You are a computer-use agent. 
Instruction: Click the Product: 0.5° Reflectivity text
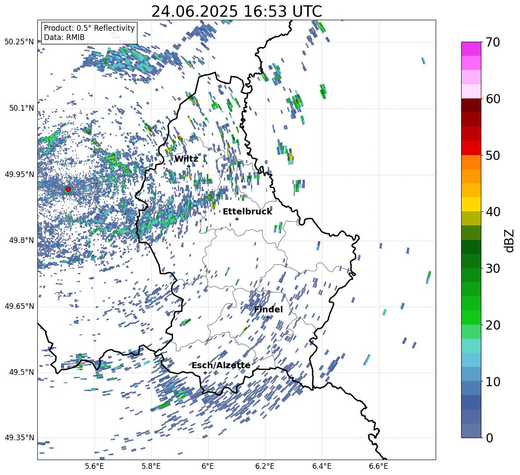89,28
